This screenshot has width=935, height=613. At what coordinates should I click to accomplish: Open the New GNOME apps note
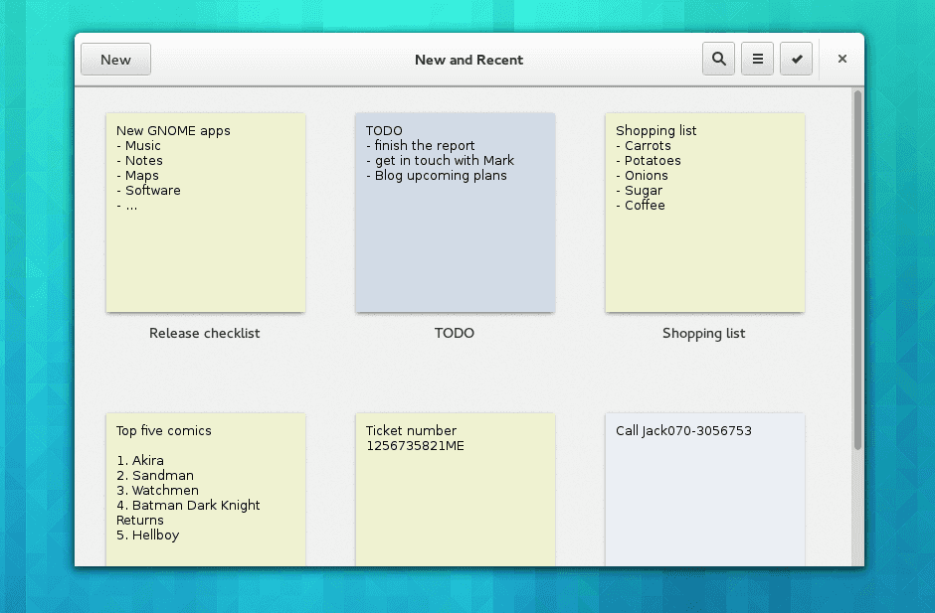coord(206,213)
